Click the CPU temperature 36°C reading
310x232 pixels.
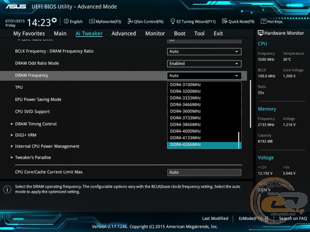coord(287,59)
